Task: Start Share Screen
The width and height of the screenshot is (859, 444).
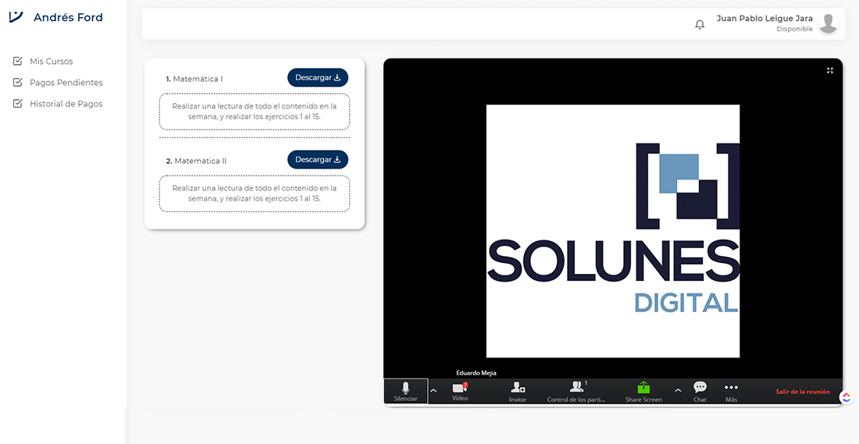Action: (x=643, y=392)
